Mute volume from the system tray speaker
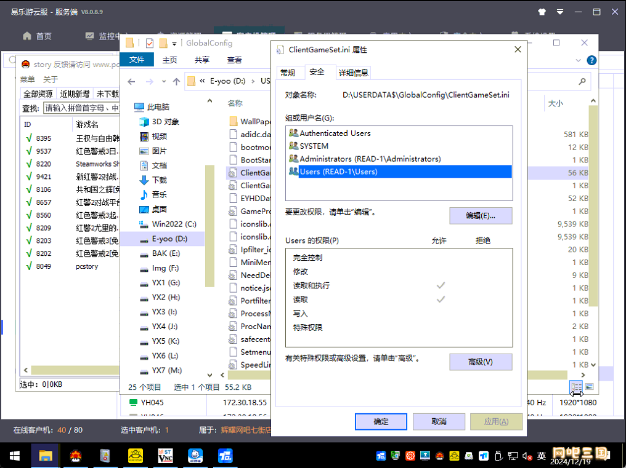The image size is (626, 468). [x=527, y=456]
